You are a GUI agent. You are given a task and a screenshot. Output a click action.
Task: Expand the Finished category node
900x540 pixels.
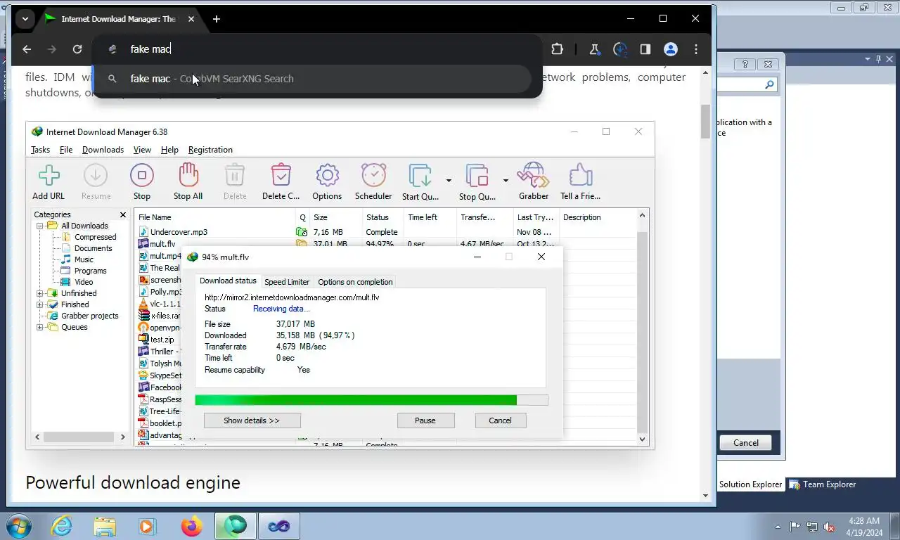[40, 304]
